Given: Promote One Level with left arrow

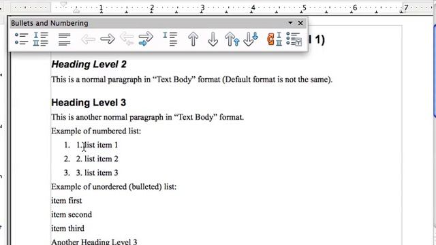Looking at the screenshot, I should pyautogui.click(x=88, y=39).
